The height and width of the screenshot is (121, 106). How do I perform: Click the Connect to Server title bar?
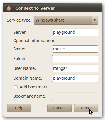coord(53,8)
